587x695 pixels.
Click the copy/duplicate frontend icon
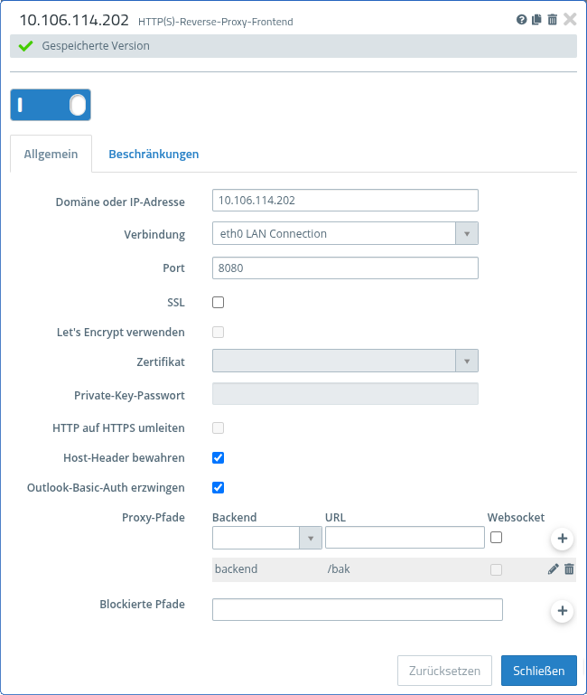click(536, 19)
